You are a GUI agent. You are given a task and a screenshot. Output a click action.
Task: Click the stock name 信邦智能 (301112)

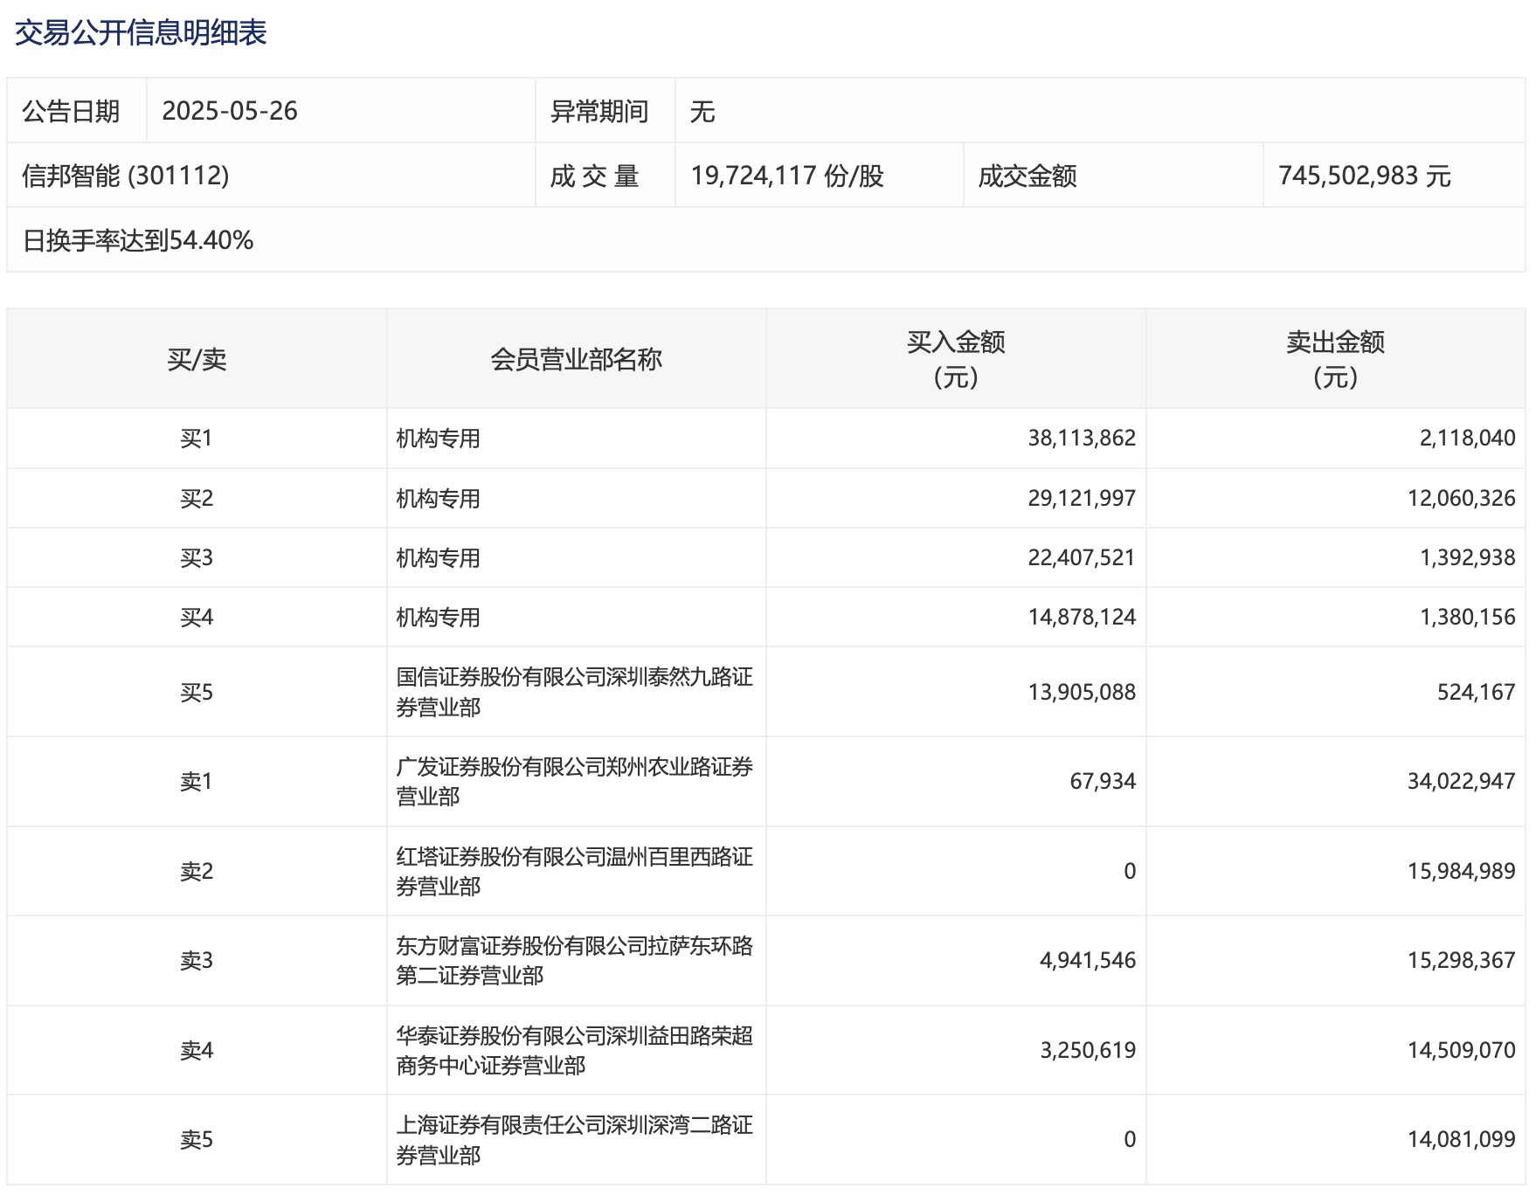point(126,176)
